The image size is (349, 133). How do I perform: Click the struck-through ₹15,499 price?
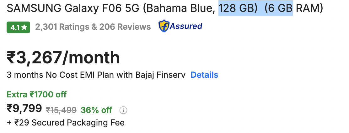pyautogui.click(x=61, y=110)
